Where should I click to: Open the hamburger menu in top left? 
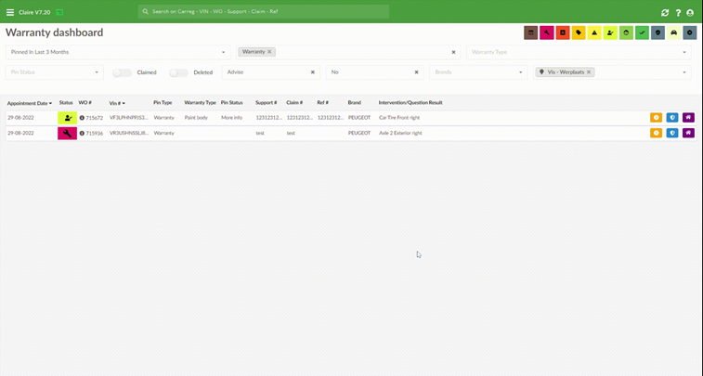coord(9,12)
